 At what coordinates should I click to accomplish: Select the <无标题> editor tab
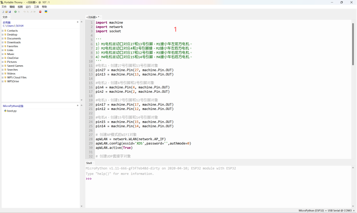coord(93,17)
